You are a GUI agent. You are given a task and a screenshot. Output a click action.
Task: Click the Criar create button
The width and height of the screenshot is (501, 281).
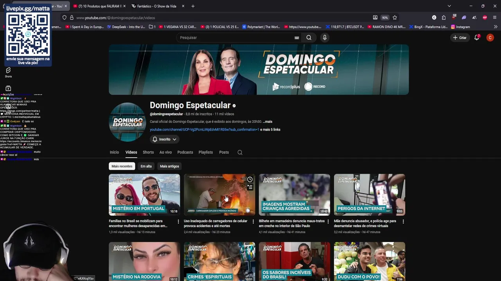pos(460,37)
